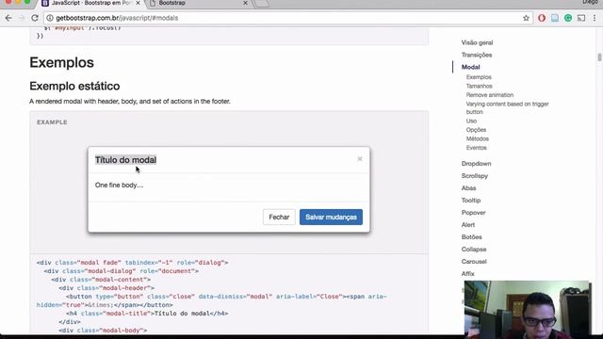Click the Exemplos heading
Viewport: 603px width, 339px height.
pos(61,63)
